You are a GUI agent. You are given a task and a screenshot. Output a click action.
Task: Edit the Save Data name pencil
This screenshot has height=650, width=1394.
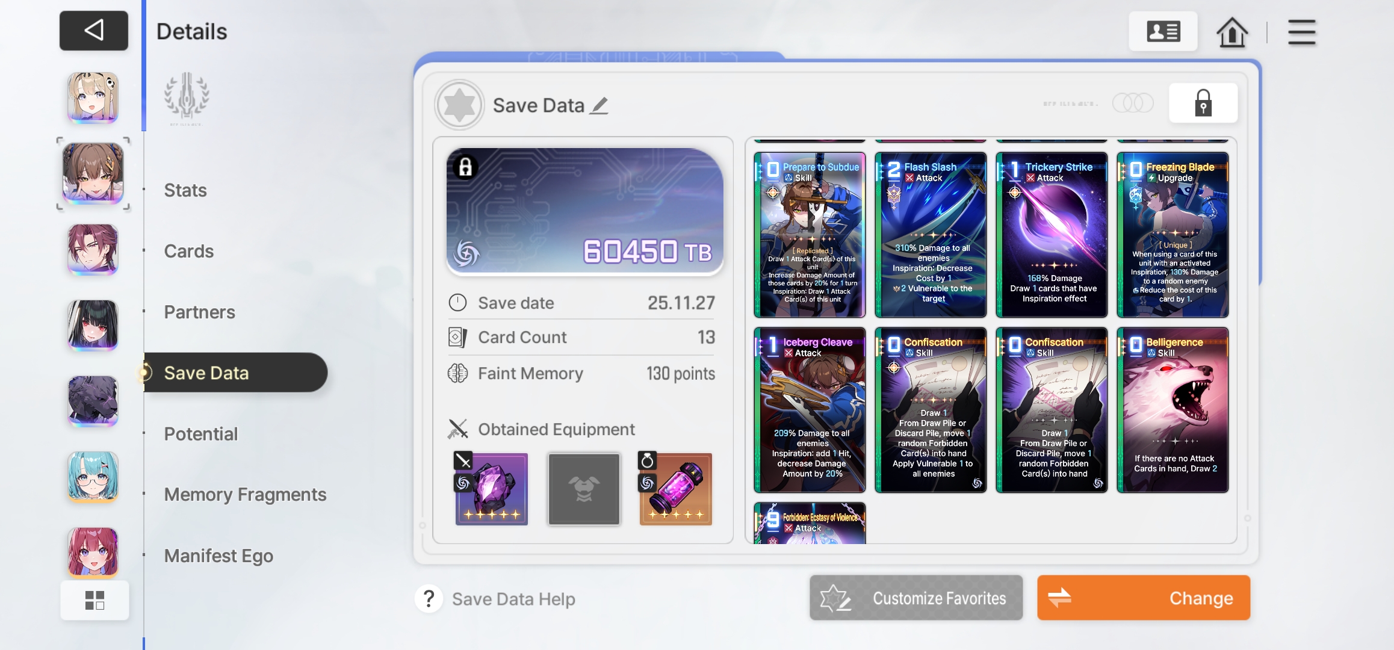click(599, 106)
